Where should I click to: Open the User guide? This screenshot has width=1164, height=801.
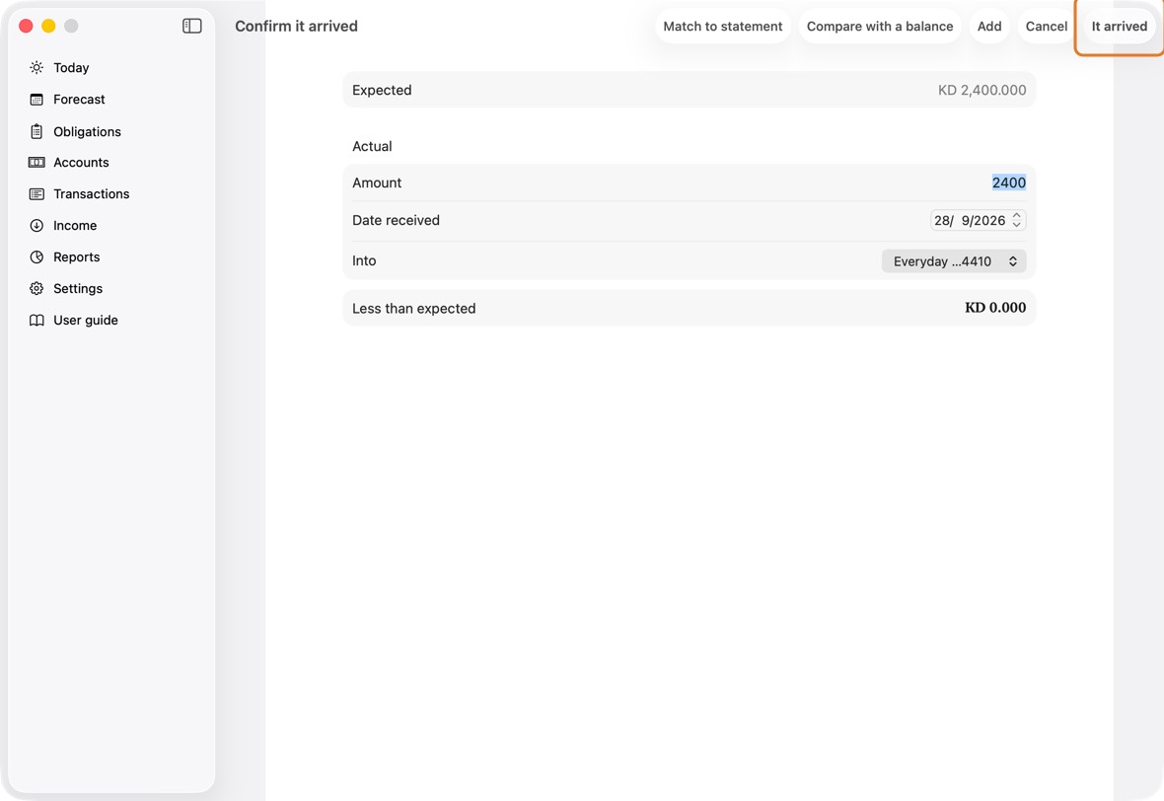coord(86,320)
